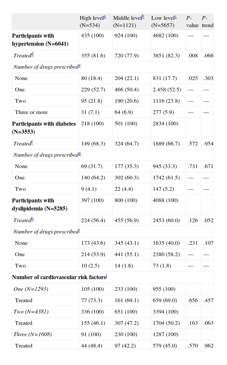Follow footnote g under diabetes drugs prescribed
The width and height of the screenshot is (227, 365).
pyautogui.click(x=79, y=153)
